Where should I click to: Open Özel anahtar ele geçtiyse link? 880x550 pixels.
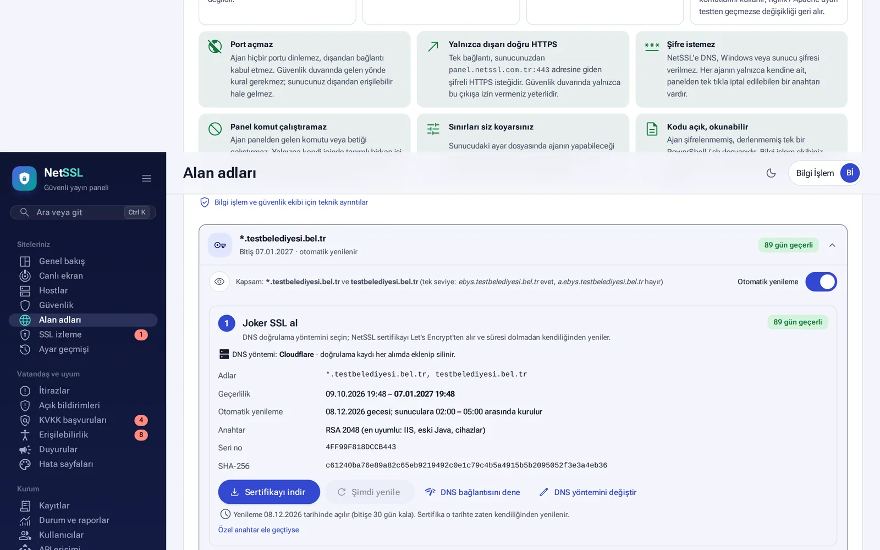pyautogui.click(x=258, y=530)
